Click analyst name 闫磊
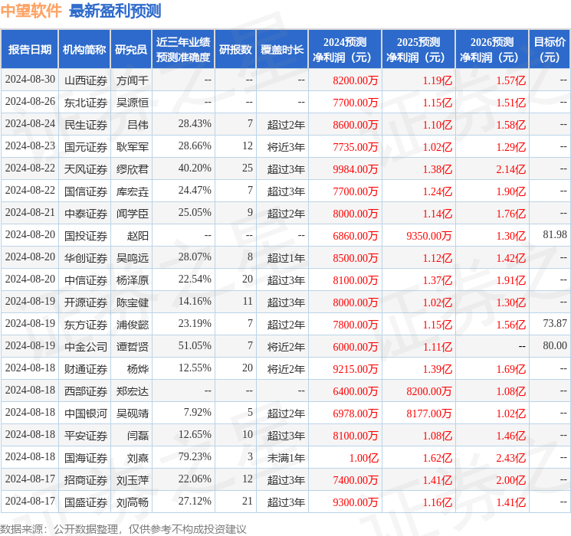The height and width of the screenshot is (536, 571). tap(138, 436)
